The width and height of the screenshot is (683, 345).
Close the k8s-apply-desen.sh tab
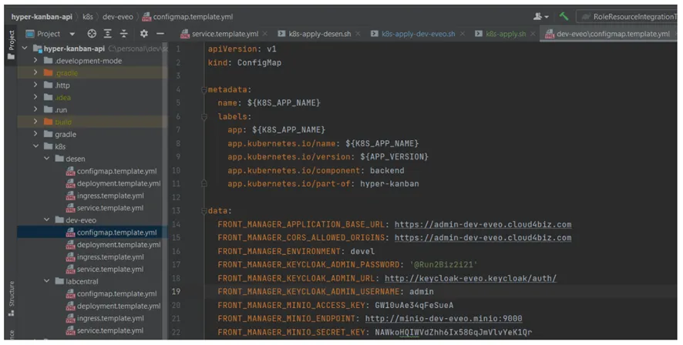click(358, 34)
